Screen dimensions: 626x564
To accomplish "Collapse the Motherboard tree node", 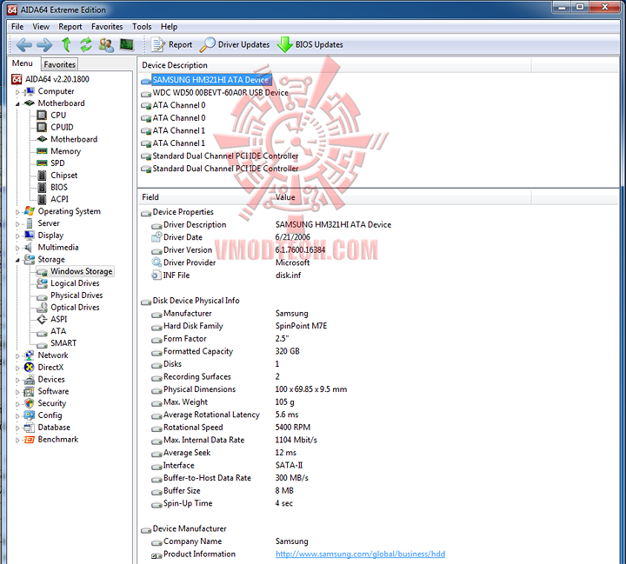I will coord(17,103).
